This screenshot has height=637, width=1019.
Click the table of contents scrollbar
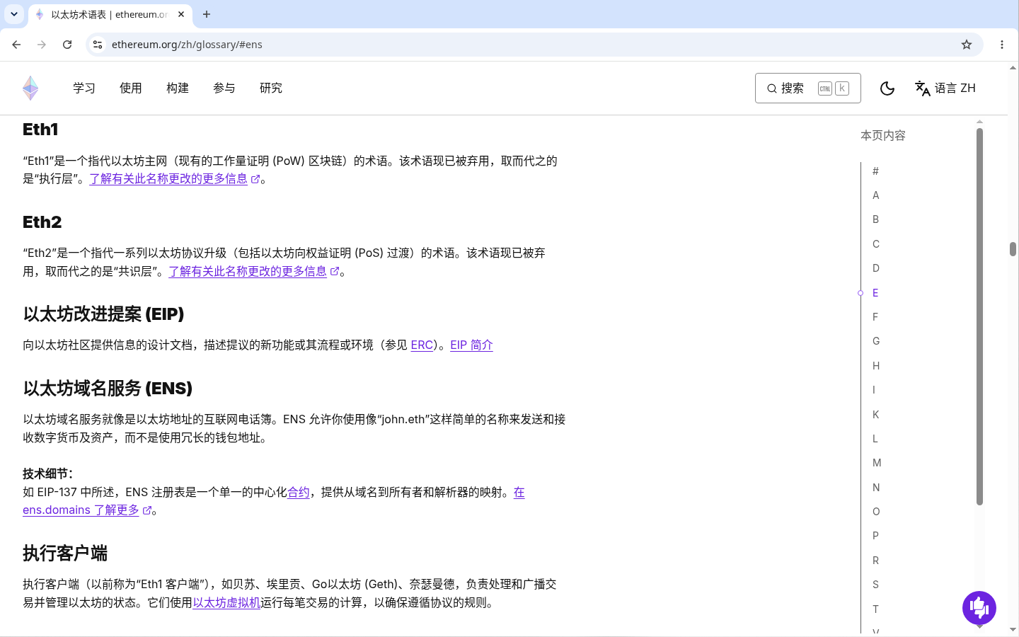click(979, 316)
